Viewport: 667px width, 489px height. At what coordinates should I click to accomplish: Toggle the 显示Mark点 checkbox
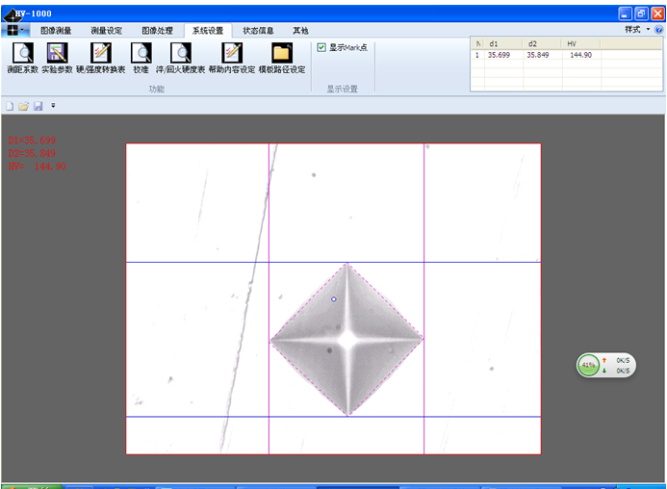[x=321, y=47]
